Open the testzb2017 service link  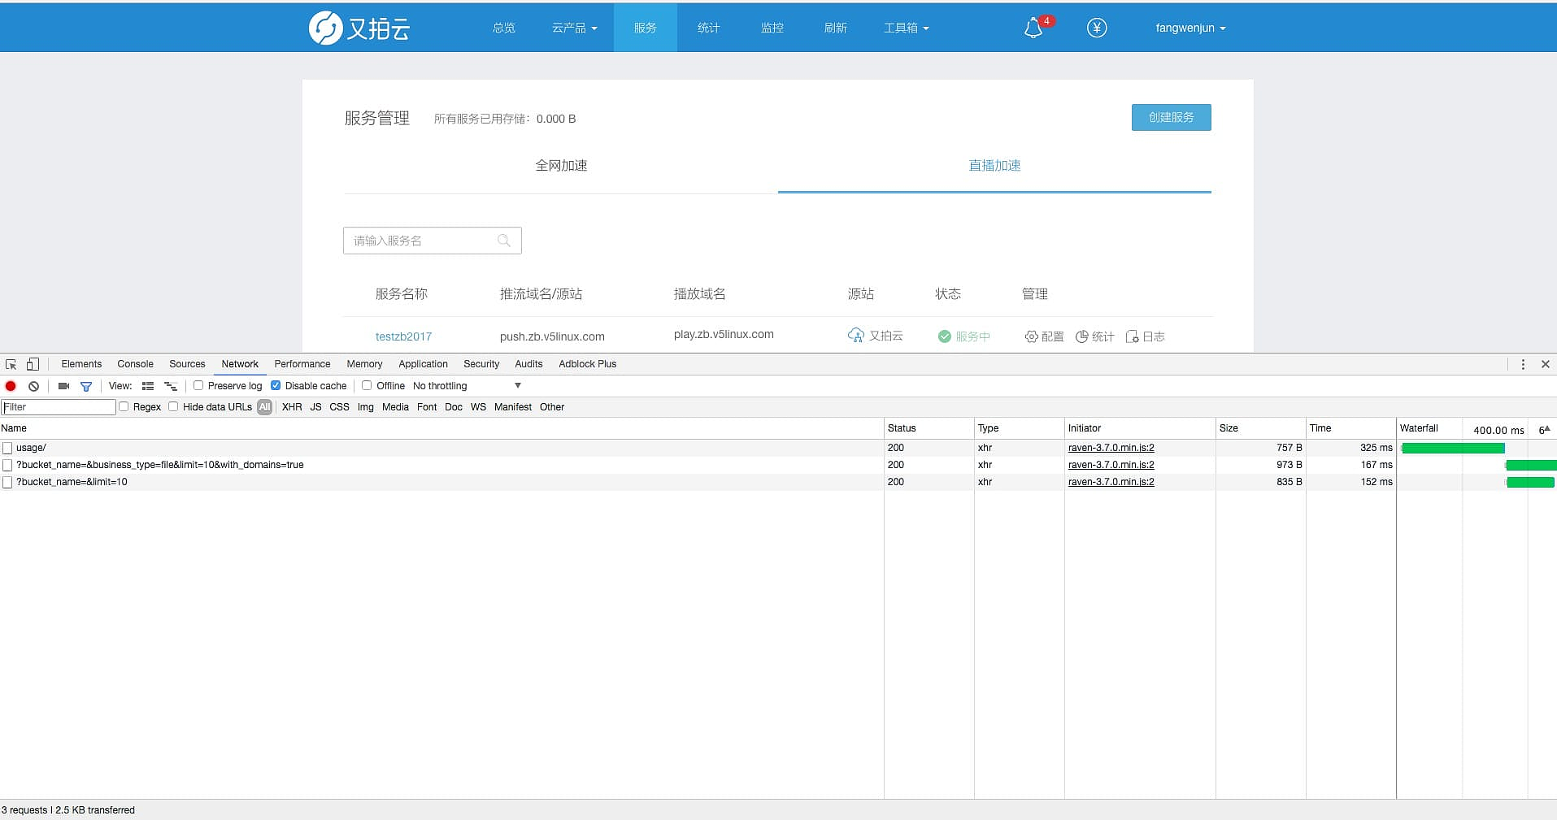coord(403,336)
